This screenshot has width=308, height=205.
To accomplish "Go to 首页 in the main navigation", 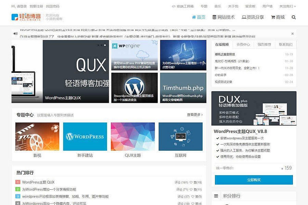I will tap(198, 17).
